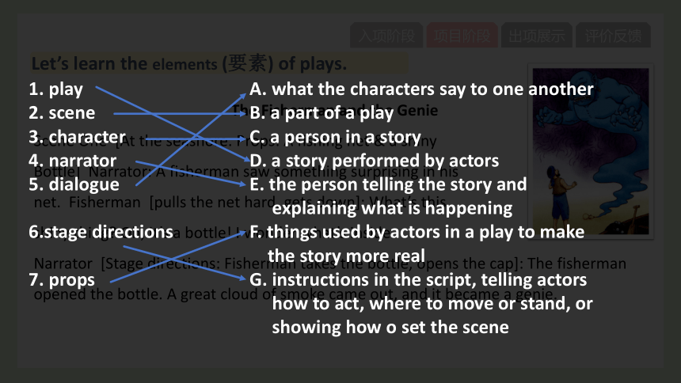This screenshot has width=681, height=383.
Task: Click the 'Let's learn the elements of plays' heading
Action: pos(189,63)
